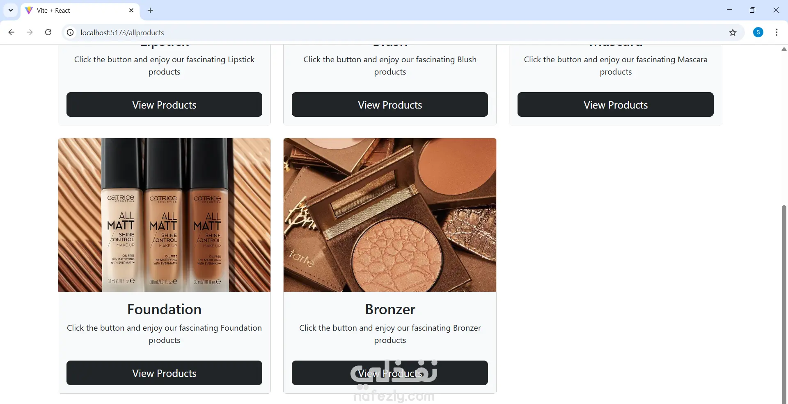Expand the tab search dropdown arrow
Image resolution: width=788 pixels, height=404 pixels.
[11, 10]
